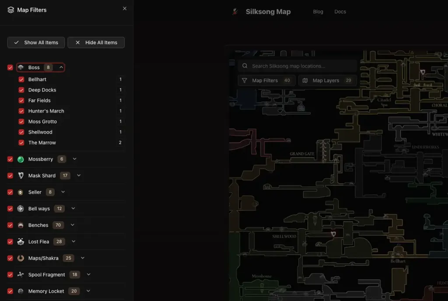Toggle the Benches checkbox

coord(10,225)
